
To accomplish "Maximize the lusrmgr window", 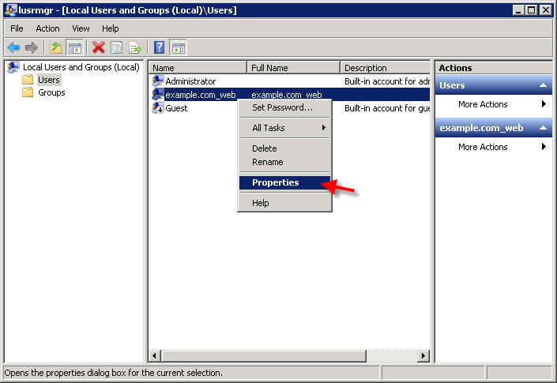I will click(x=532, y=10).
